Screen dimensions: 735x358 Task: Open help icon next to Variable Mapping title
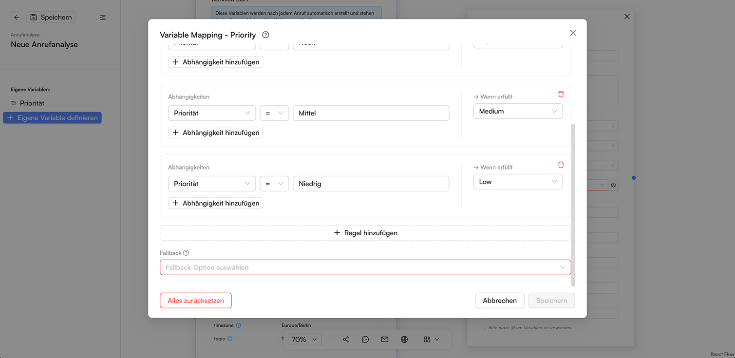[265, 35]
